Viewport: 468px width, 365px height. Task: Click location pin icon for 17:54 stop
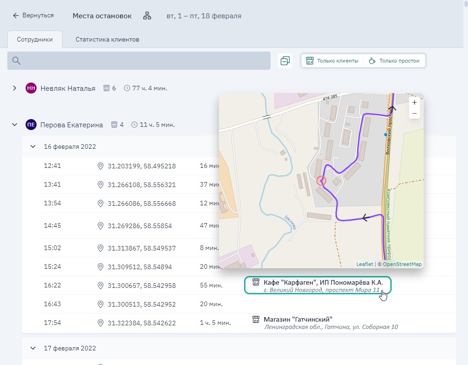click(101, 323)
